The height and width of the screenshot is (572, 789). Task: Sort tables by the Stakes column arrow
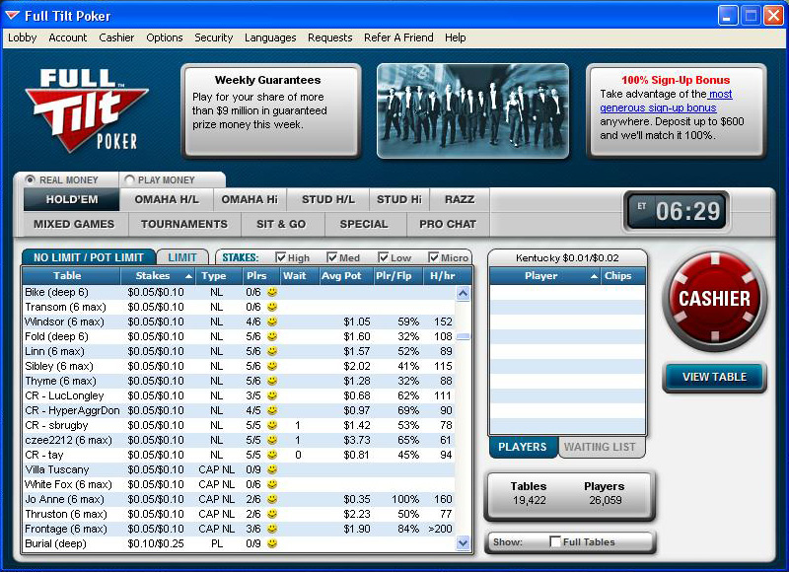[188, 276]
